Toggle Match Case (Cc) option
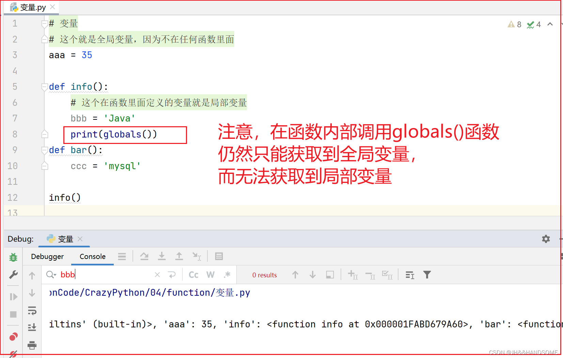This screenshot has width=563, height=358. [x=193, y=275]
